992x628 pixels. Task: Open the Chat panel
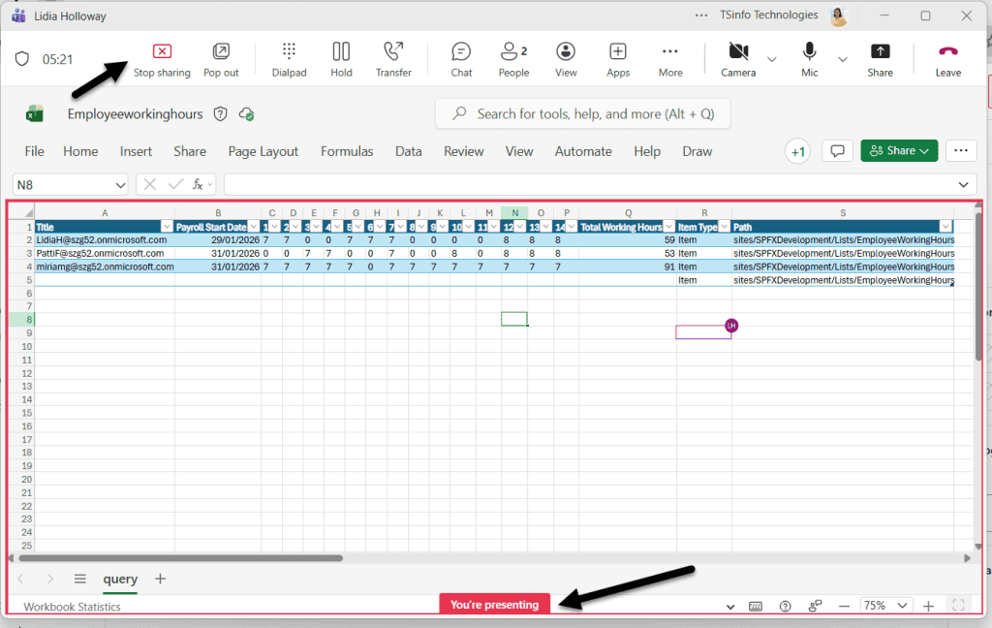(461, 58)
